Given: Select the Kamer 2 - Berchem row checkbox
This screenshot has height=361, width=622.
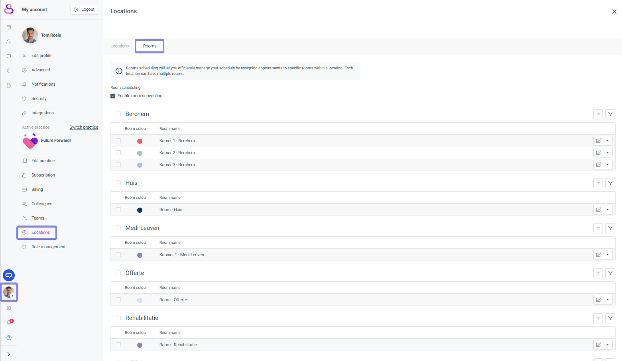Looking at the screenshot, I should (118, 153).
